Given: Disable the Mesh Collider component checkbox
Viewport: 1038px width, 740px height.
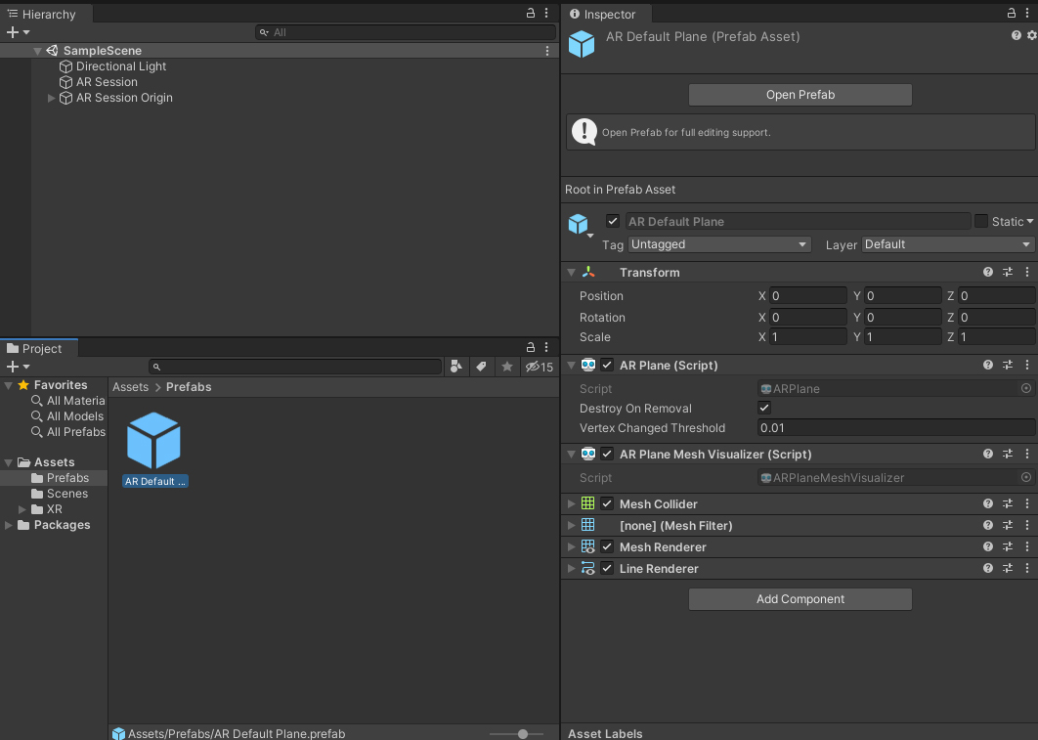Looking at the screenshot, I should tap(607, 504).
